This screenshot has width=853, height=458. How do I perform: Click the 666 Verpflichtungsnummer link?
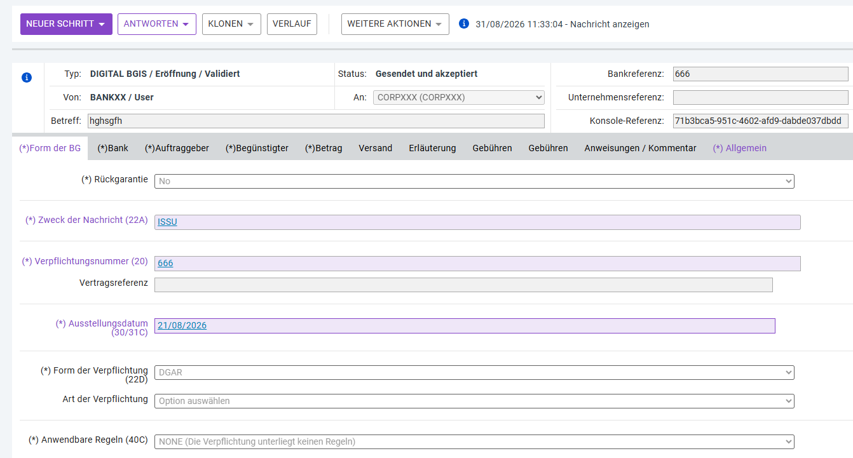click(165, 264)
